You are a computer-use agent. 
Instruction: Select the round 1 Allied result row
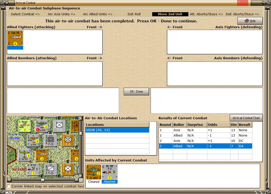(205, 135)
